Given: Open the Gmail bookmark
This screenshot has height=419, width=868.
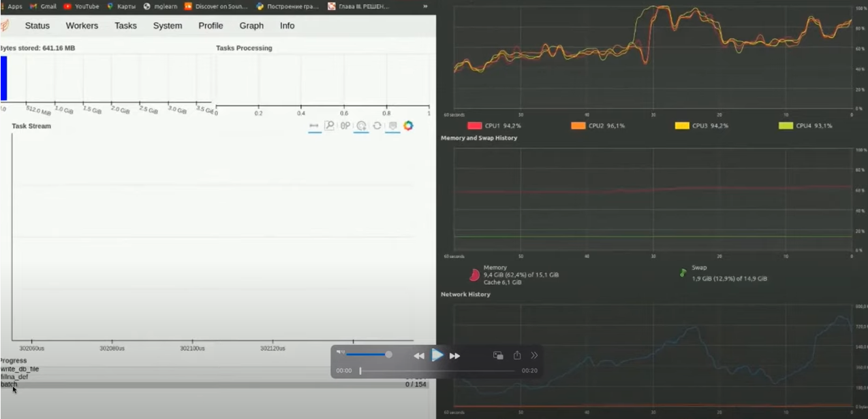Looking at the screenshot, I should (x=43, y=6).
